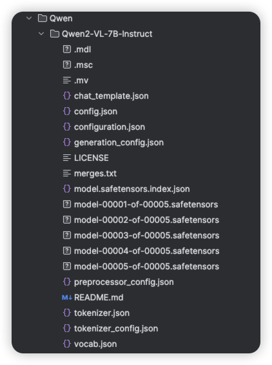Select the merges.txt file
The width and height of the screenshot is (272, 365).
click(x=95, y=173)
